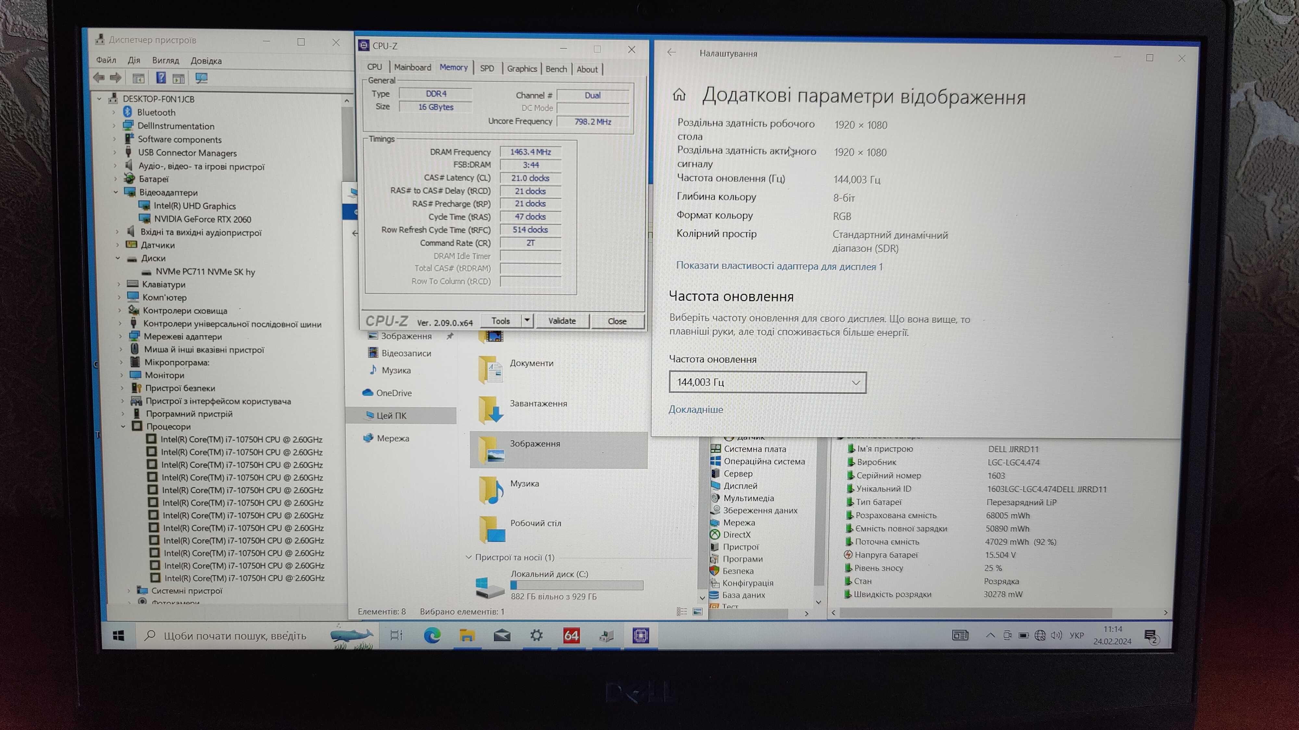Collapse the Диски category
Screen dimensions: 1299x730
[x=118, y=258]
